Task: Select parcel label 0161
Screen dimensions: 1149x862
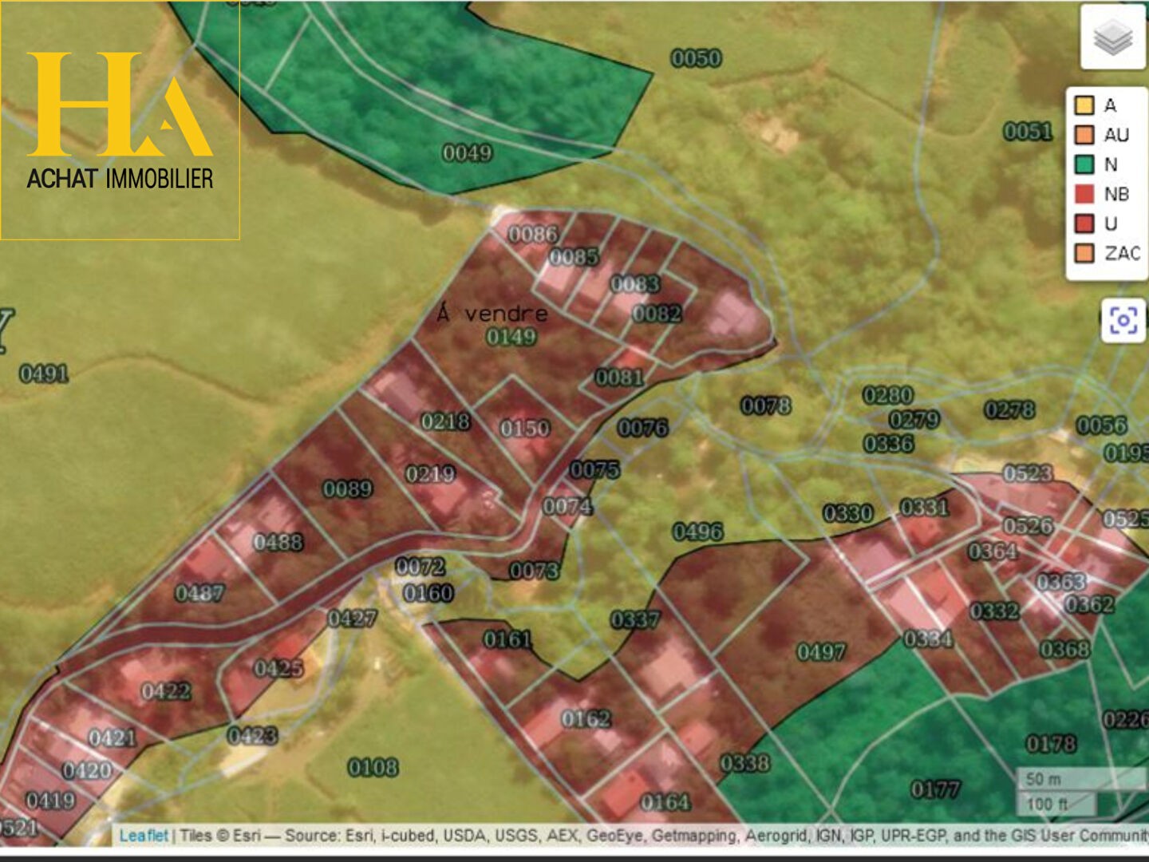Action: tap(507, 639)
